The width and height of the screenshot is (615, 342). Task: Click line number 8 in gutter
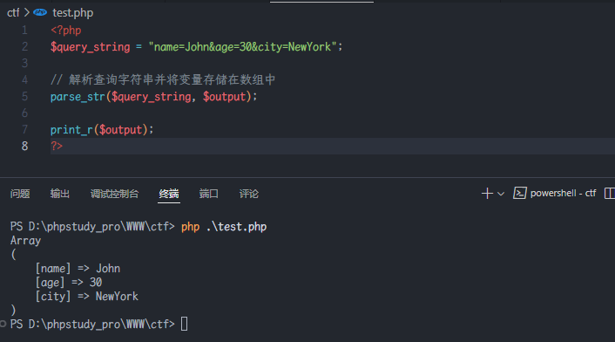coord(24,146)
